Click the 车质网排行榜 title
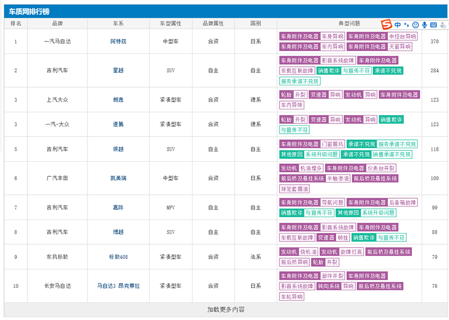The width and height of the screenshot is (449, 320). (x=29, y=11)
